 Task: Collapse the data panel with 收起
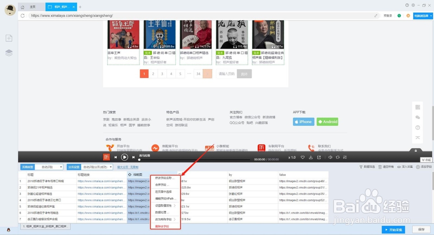pyautogui.click(x=426, y=160)
